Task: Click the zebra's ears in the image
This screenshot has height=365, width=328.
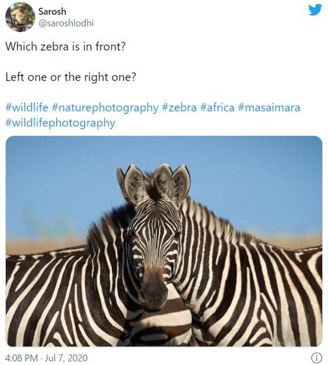Action: point(153,183)
